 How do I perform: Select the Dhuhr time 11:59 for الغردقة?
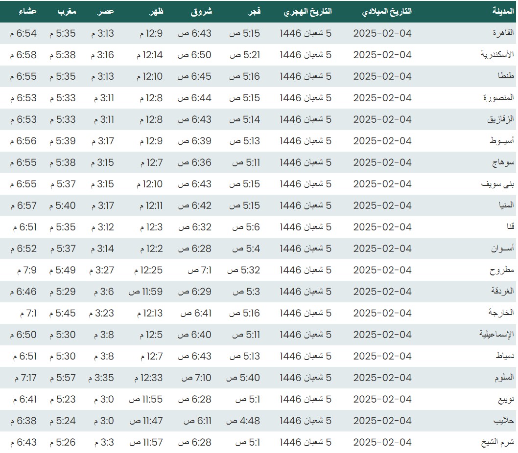[x=146, y=292]
